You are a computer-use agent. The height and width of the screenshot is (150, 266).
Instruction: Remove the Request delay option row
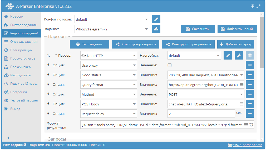click(250, 114)
